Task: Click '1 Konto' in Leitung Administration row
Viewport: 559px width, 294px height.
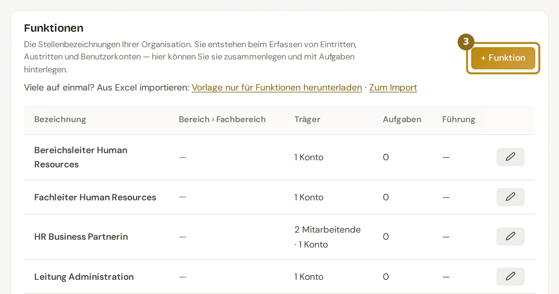Action: tap(309, 277)
